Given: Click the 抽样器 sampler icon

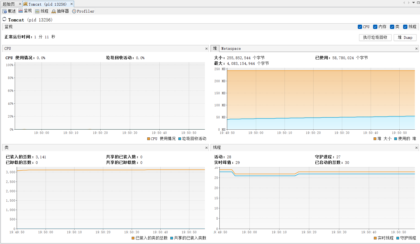Looking at the screenshot, I should coord(54,11).
